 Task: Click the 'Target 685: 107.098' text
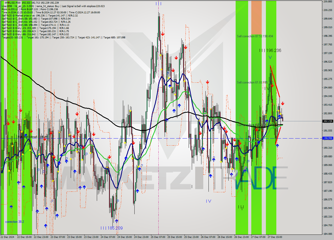pyautogui.click(x=114, y=37)
